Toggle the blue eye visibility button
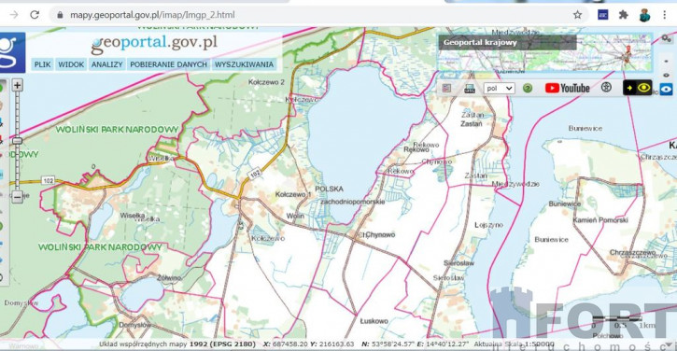This screenshot has width=677, height=351. pos(666,89)
